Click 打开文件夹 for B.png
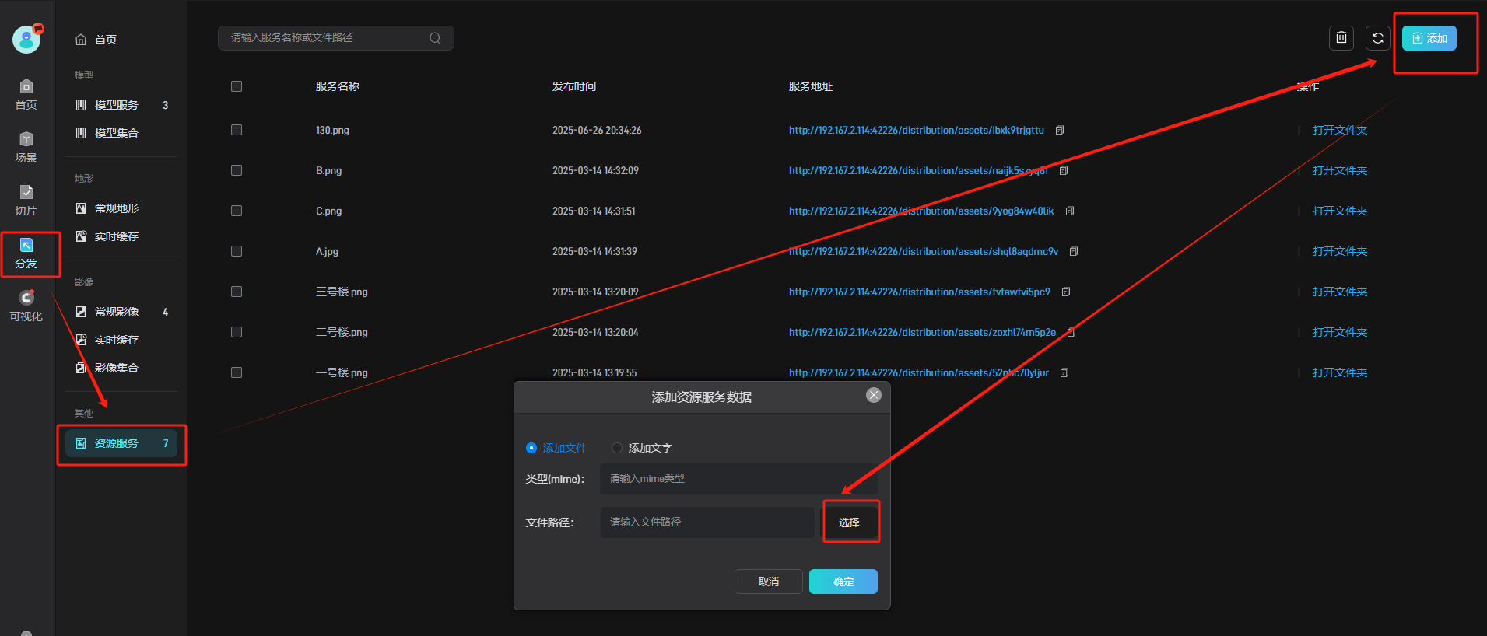Screen dimensions: 1487x636 (x=1340, y=171)
